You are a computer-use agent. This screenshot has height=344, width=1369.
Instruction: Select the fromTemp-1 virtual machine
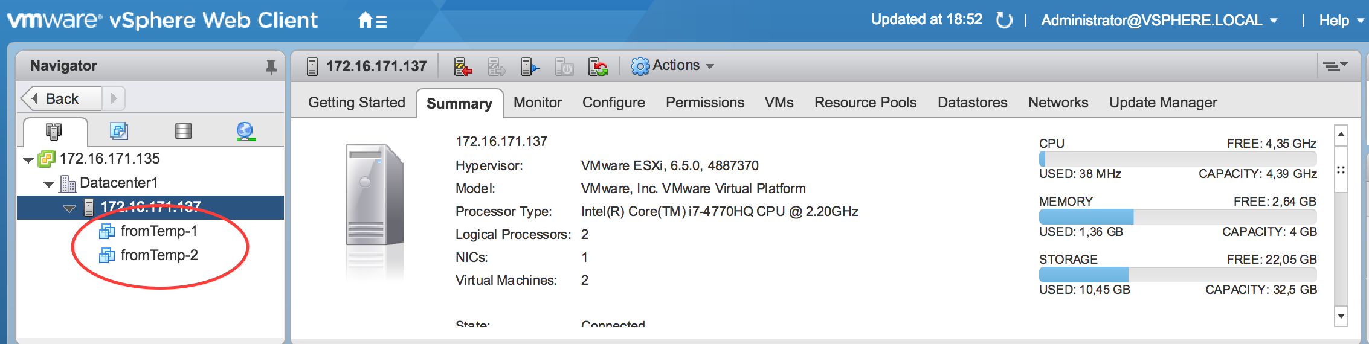click(x=159, y=231)
